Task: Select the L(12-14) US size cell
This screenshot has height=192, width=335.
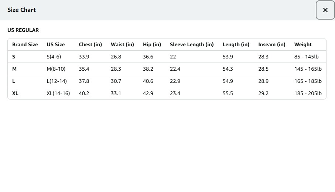Action: 57,81
